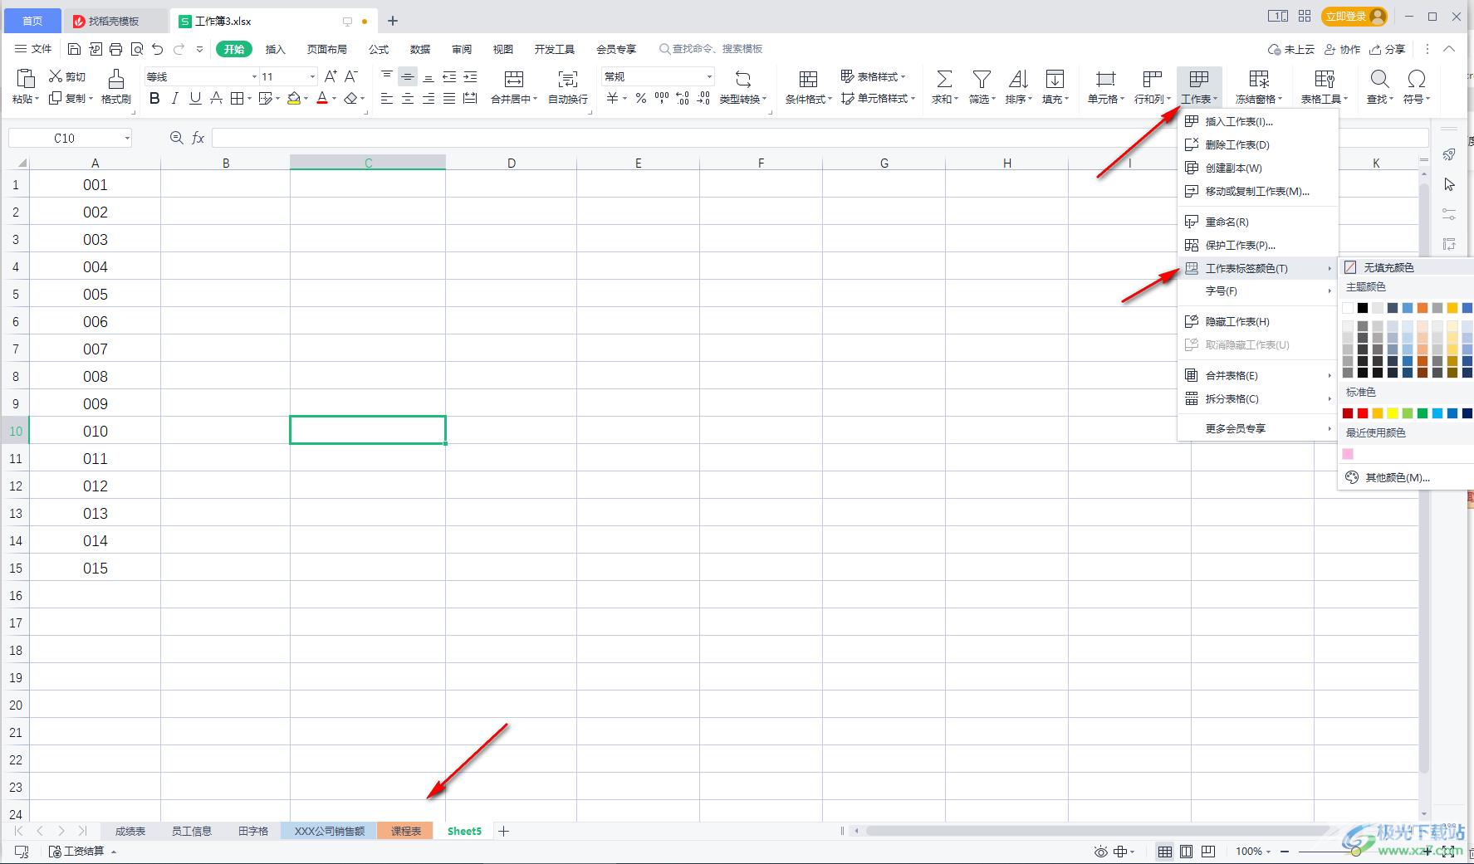Switch to the Data (数据) ribbon tab
1474x864 pixels.
point(420,49)
